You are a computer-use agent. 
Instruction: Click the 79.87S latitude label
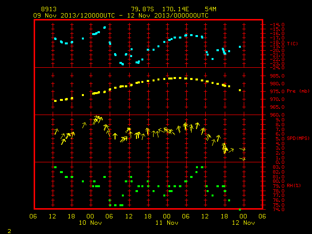142,9
